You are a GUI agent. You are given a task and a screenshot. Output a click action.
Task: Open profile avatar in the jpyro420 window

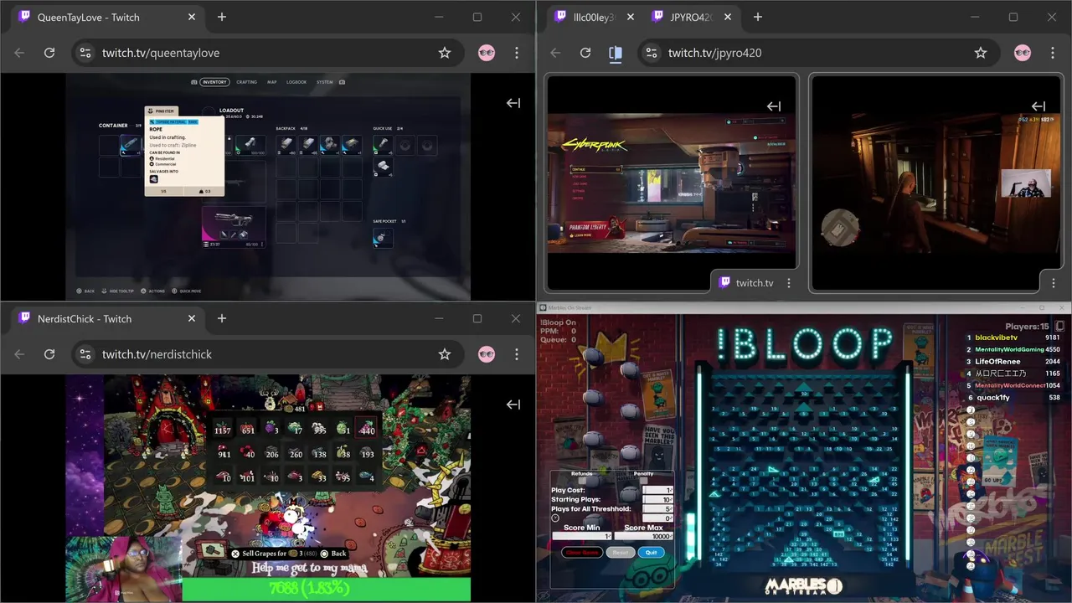(x=1023, y=53)
